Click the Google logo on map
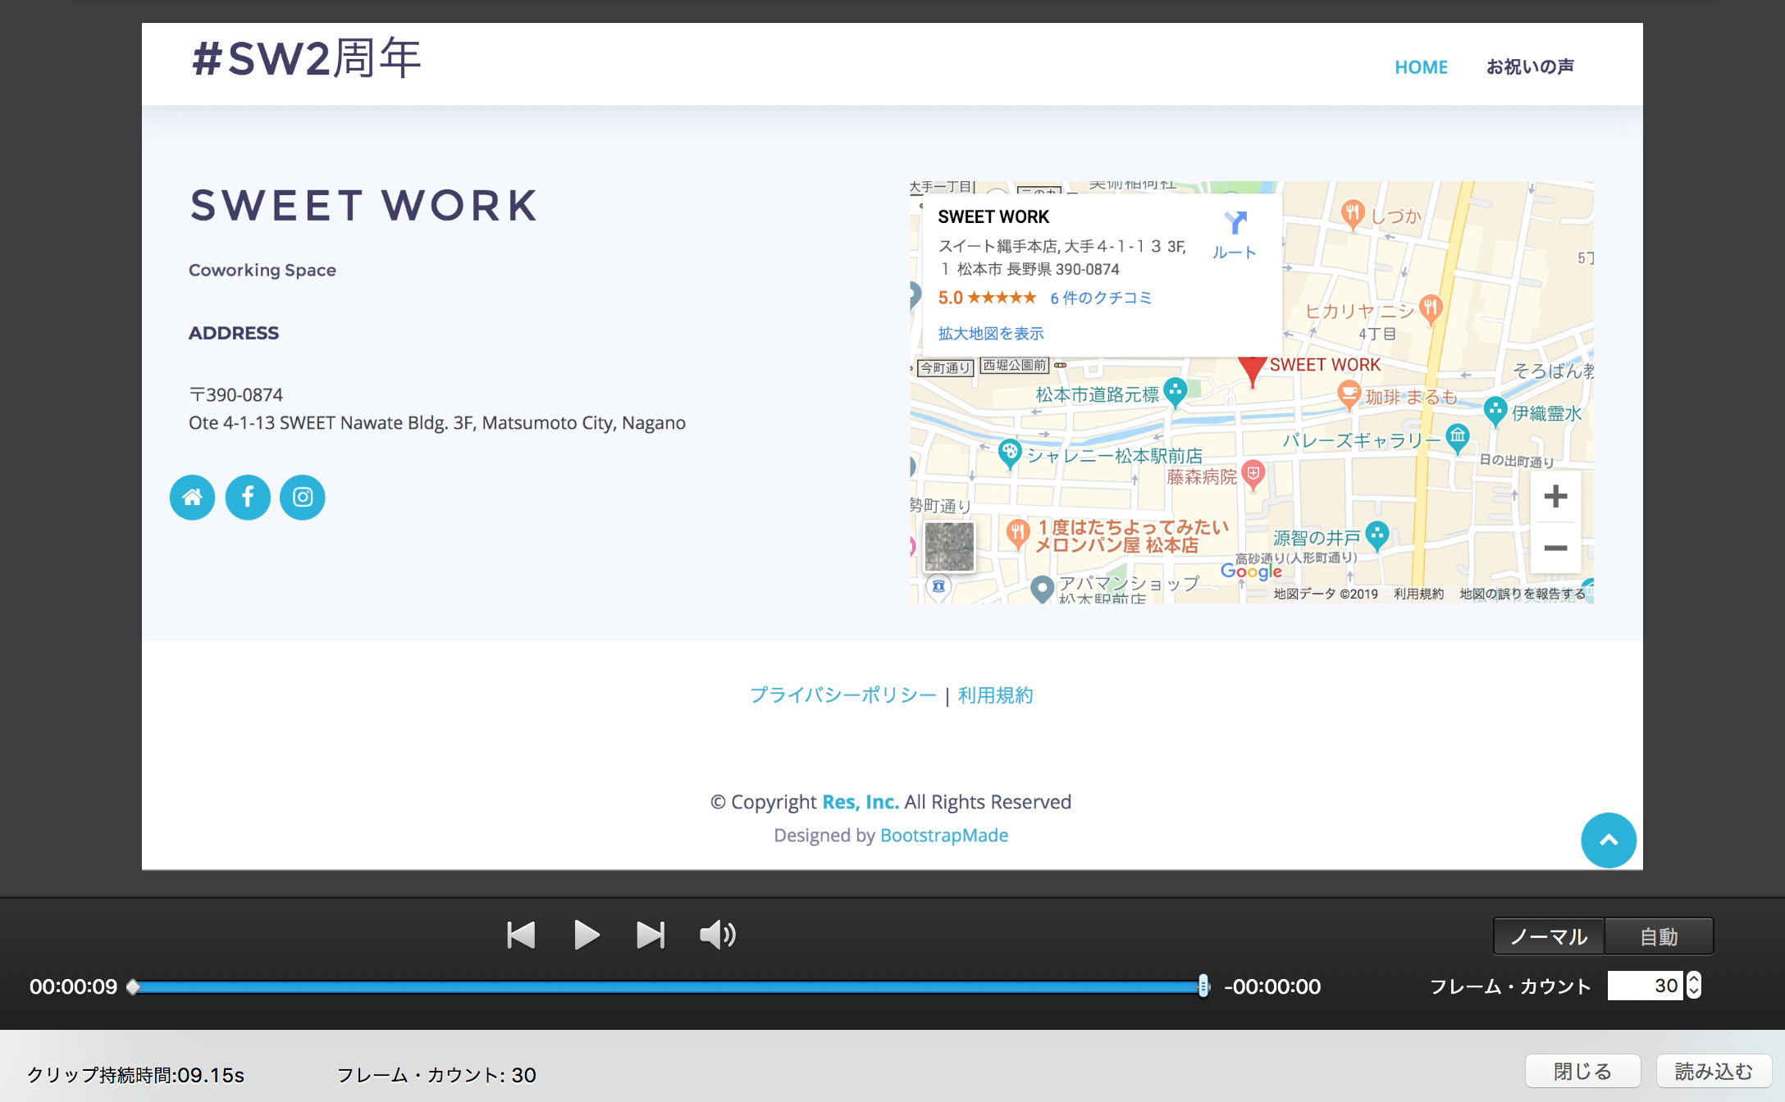Viewport: 1785px width, 1102px height. click(1251, 571)
